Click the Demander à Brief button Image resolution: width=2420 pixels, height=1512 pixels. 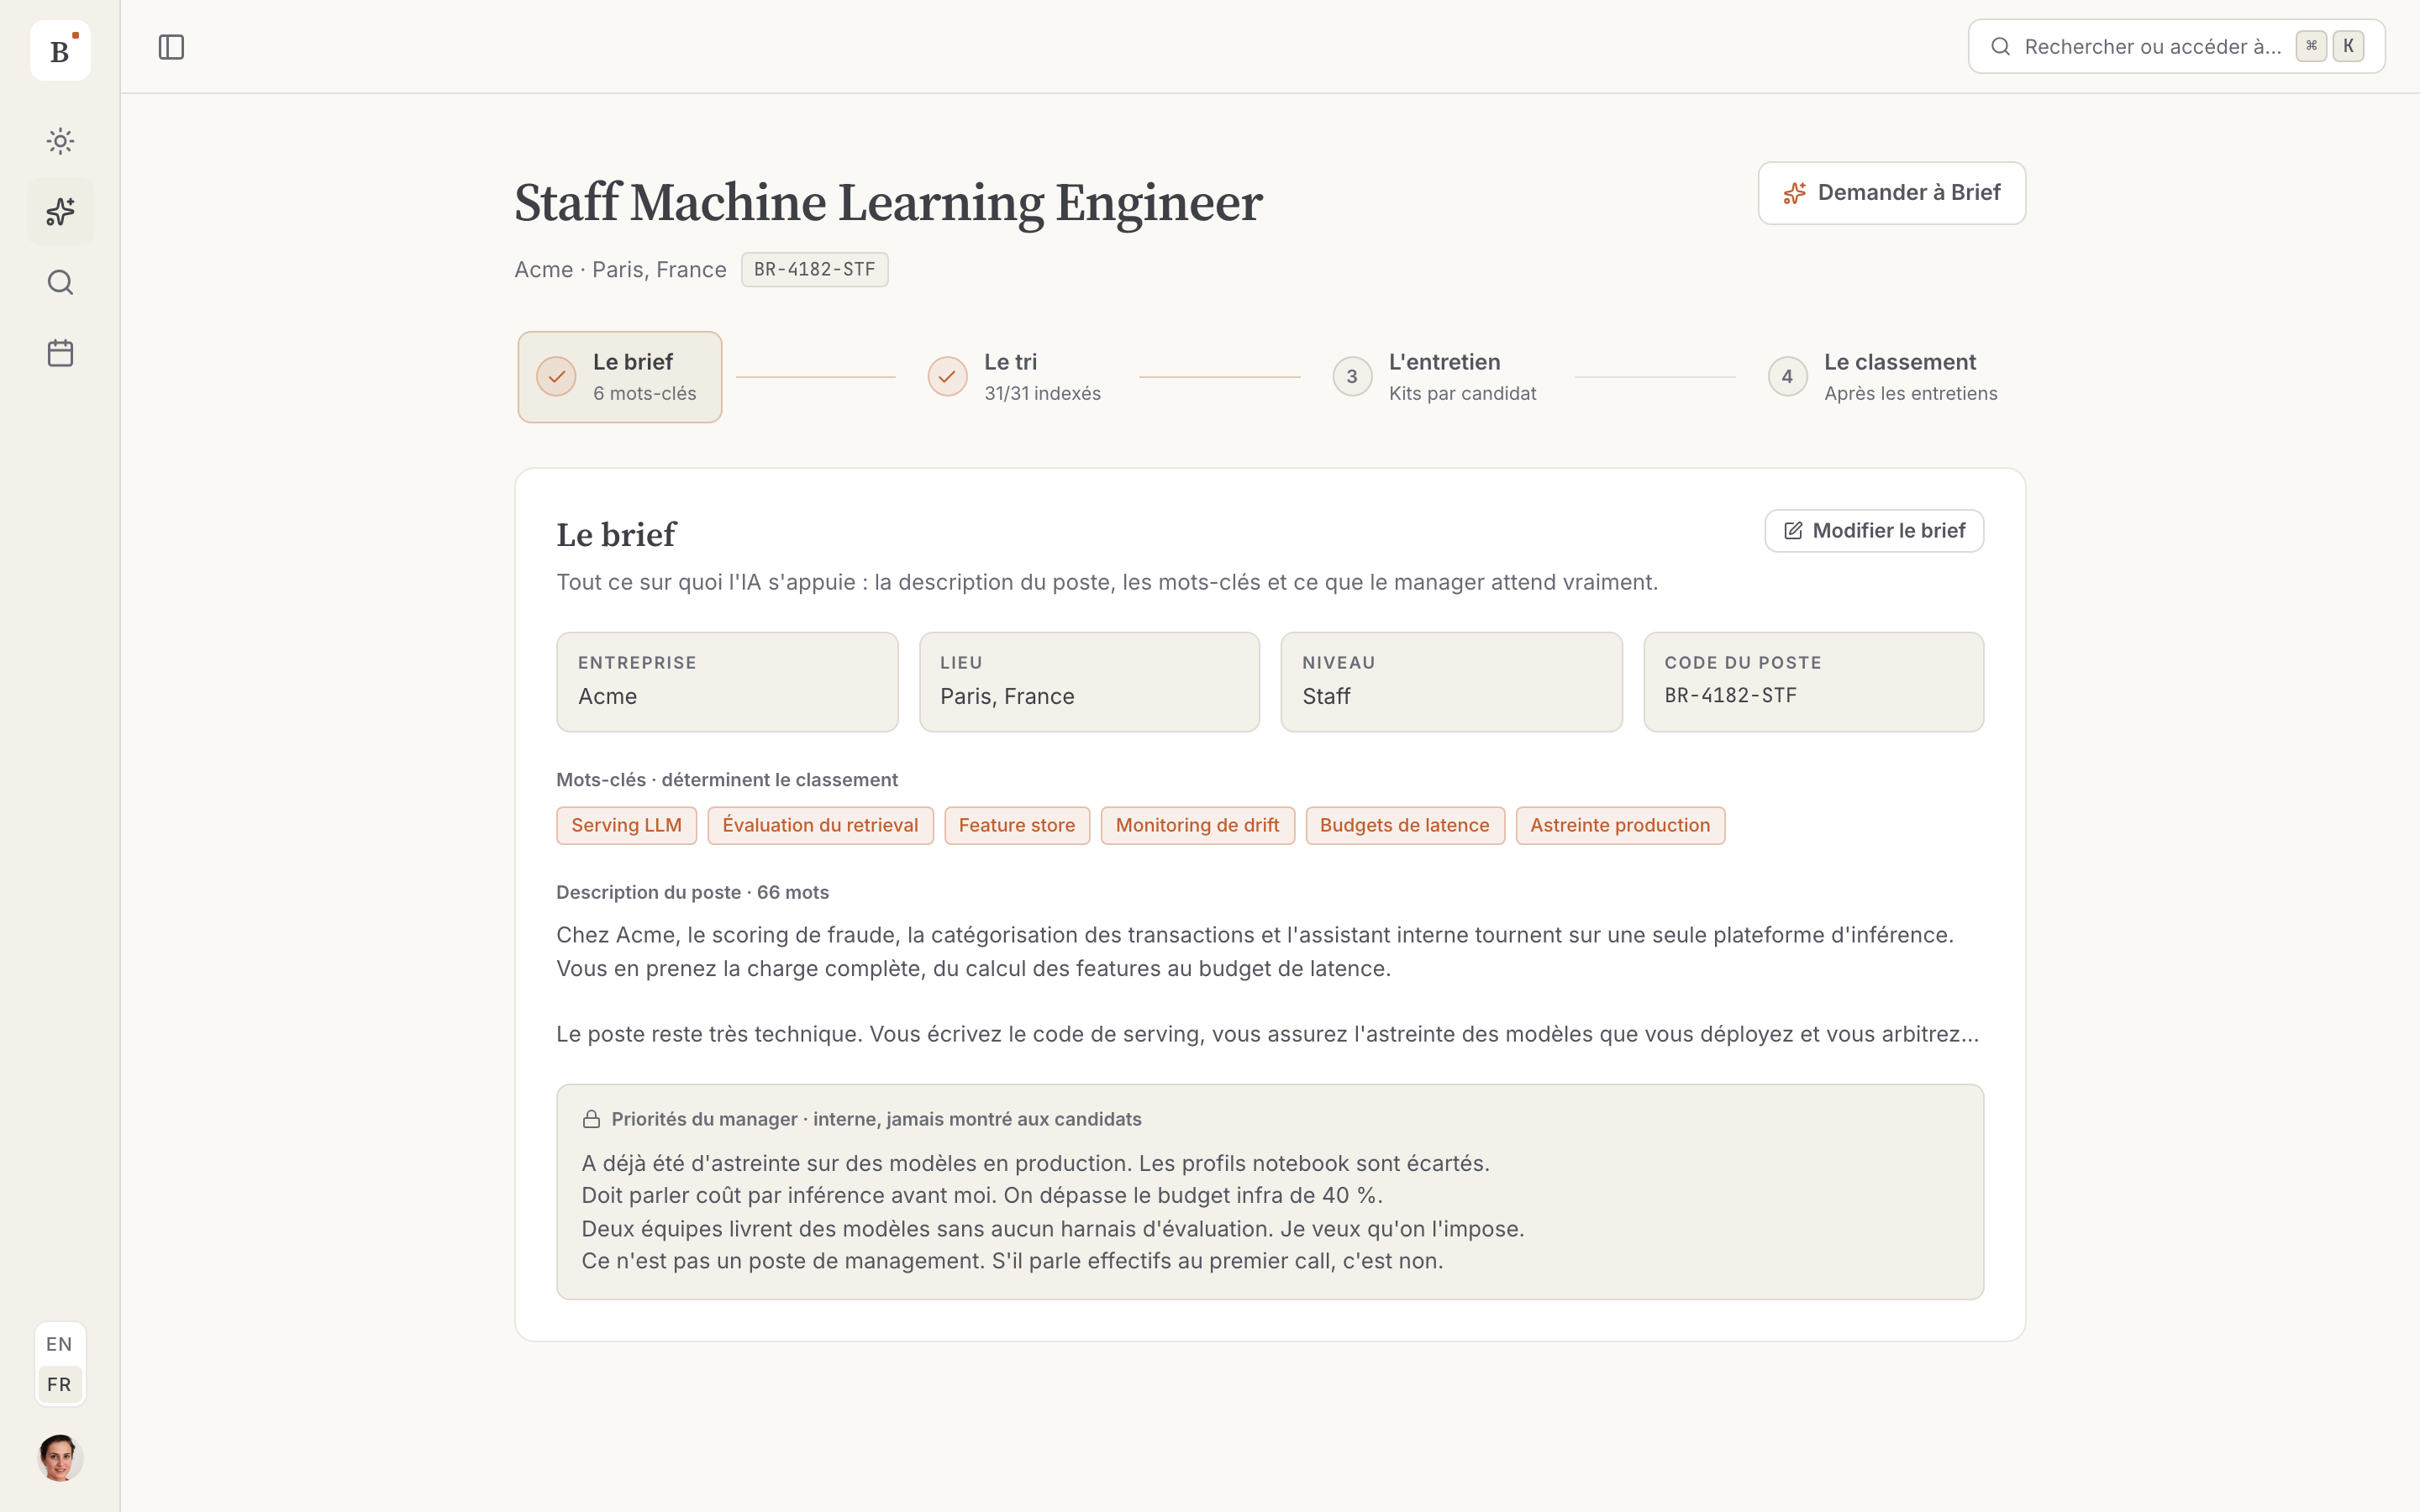tap(1891, 193)
